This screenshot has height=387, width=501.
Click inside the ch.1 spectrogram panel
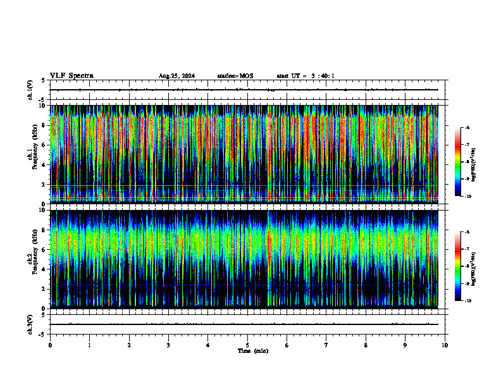click(244, 154)
